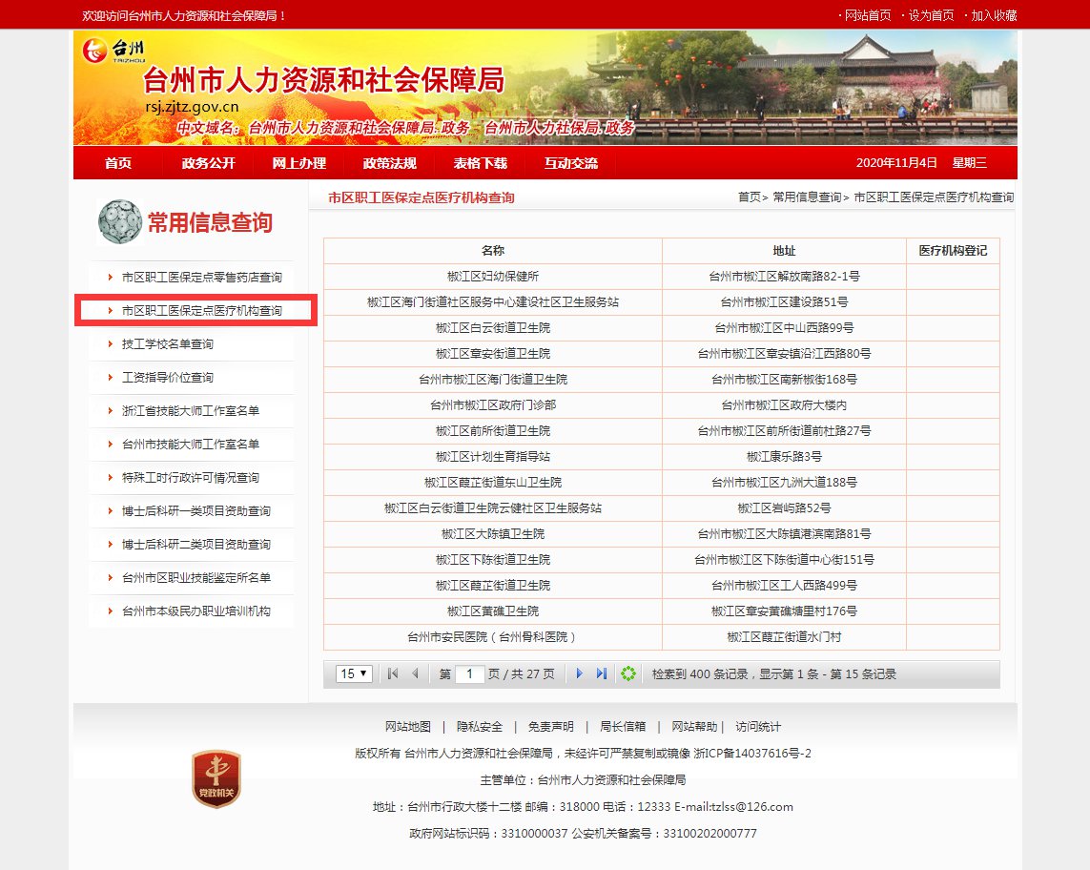
Task: Click the globe icon beside 常用信息查询
Action: (119, 222)
